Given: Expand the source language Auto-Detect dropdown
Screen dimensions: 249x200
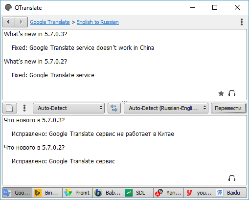Looking at the screenshot, I should tap(68, 108).
